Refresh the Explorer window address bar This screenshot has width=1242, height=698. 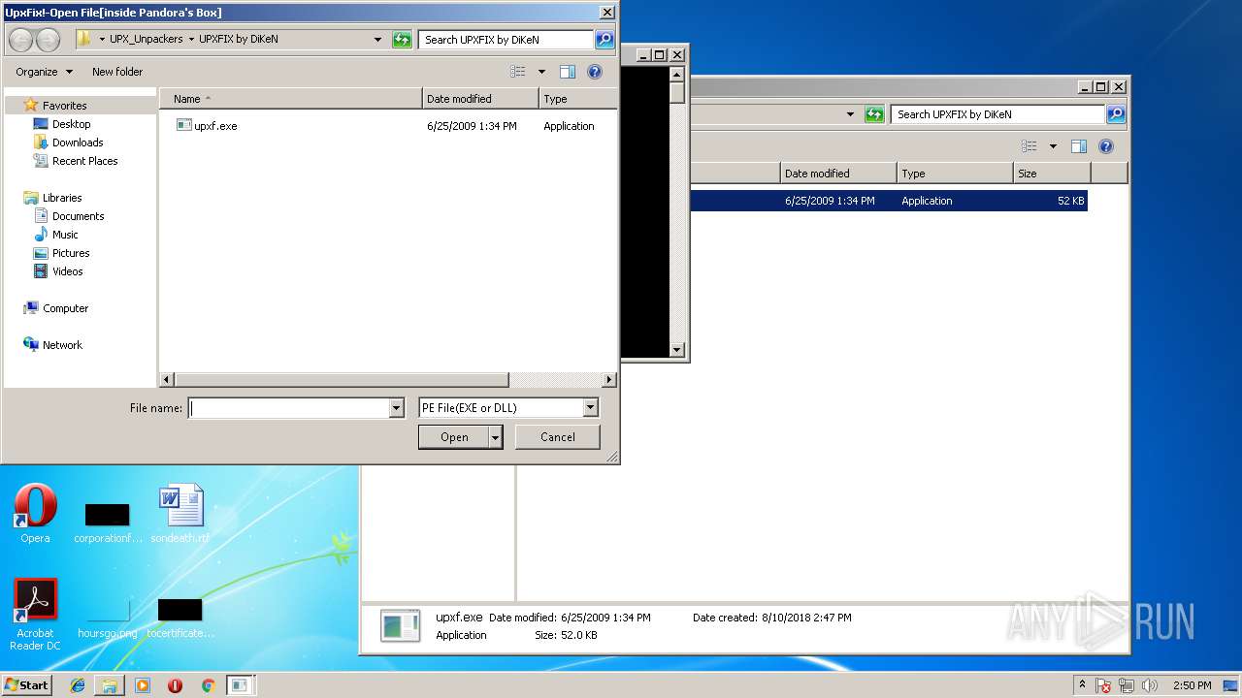[874, 114]
